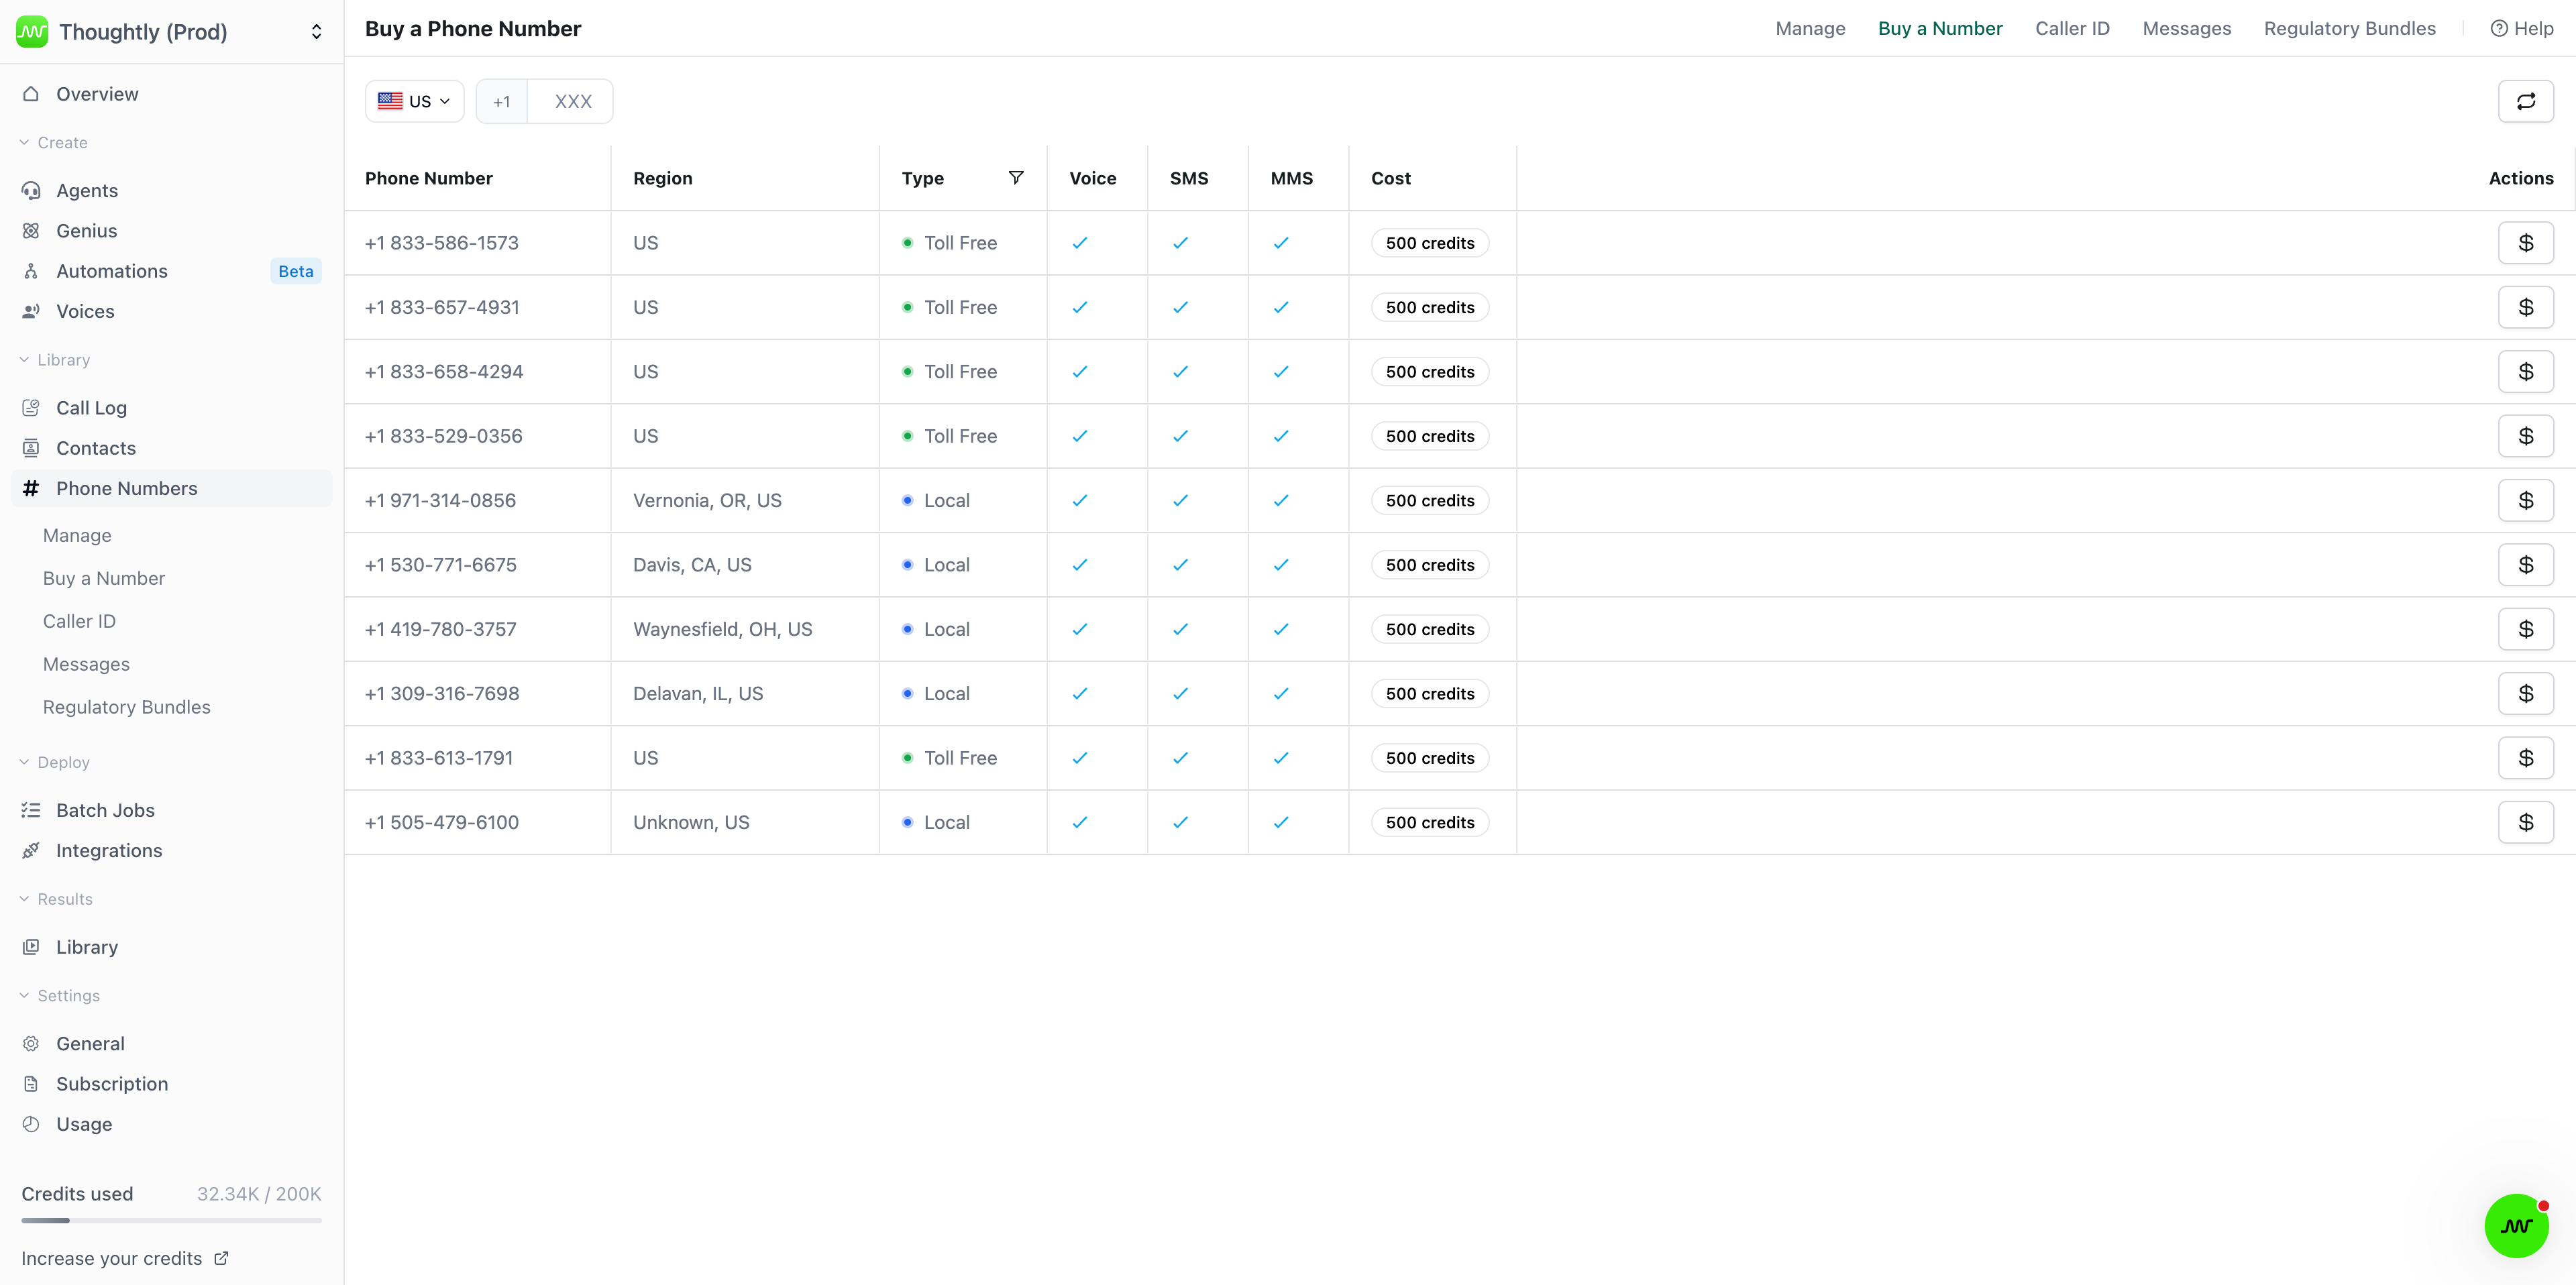Click the Thoughtly green logo icon
Viewport: 2576px width, 1285px height.
32,31
